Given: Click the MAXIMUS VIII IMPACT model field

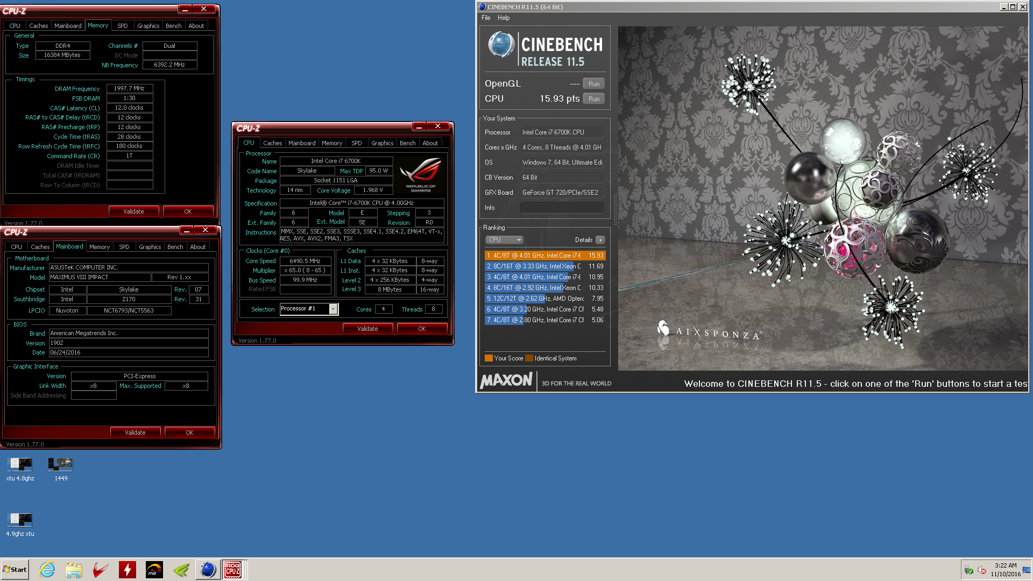Looking at the screenshot, I should 100,278.
